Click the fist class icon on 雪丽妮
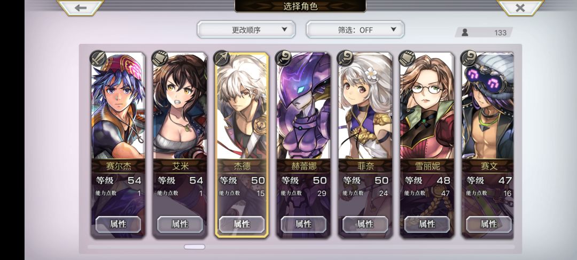 (x=407, y=58)
